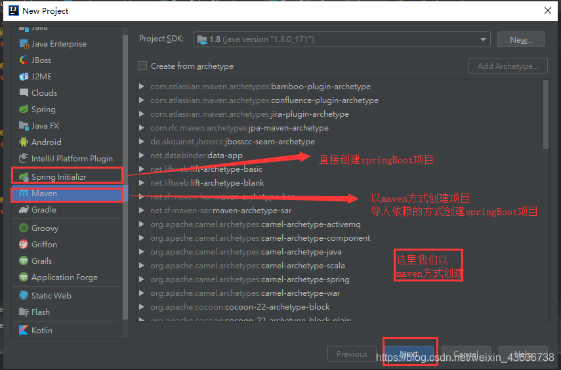Click the Cancel button
Viewport: 561px width, 370px height.
[466, 354]
